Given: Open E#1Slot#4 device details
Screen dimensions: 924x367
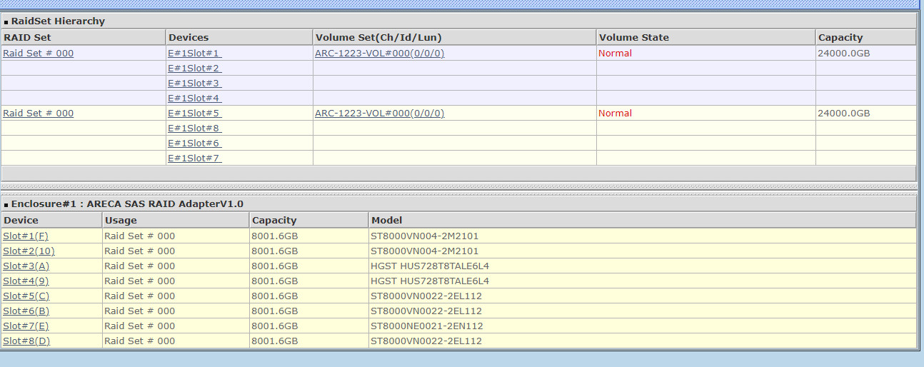Looking at the screenshot, I should pyautogui.click(x=194, y=99).
